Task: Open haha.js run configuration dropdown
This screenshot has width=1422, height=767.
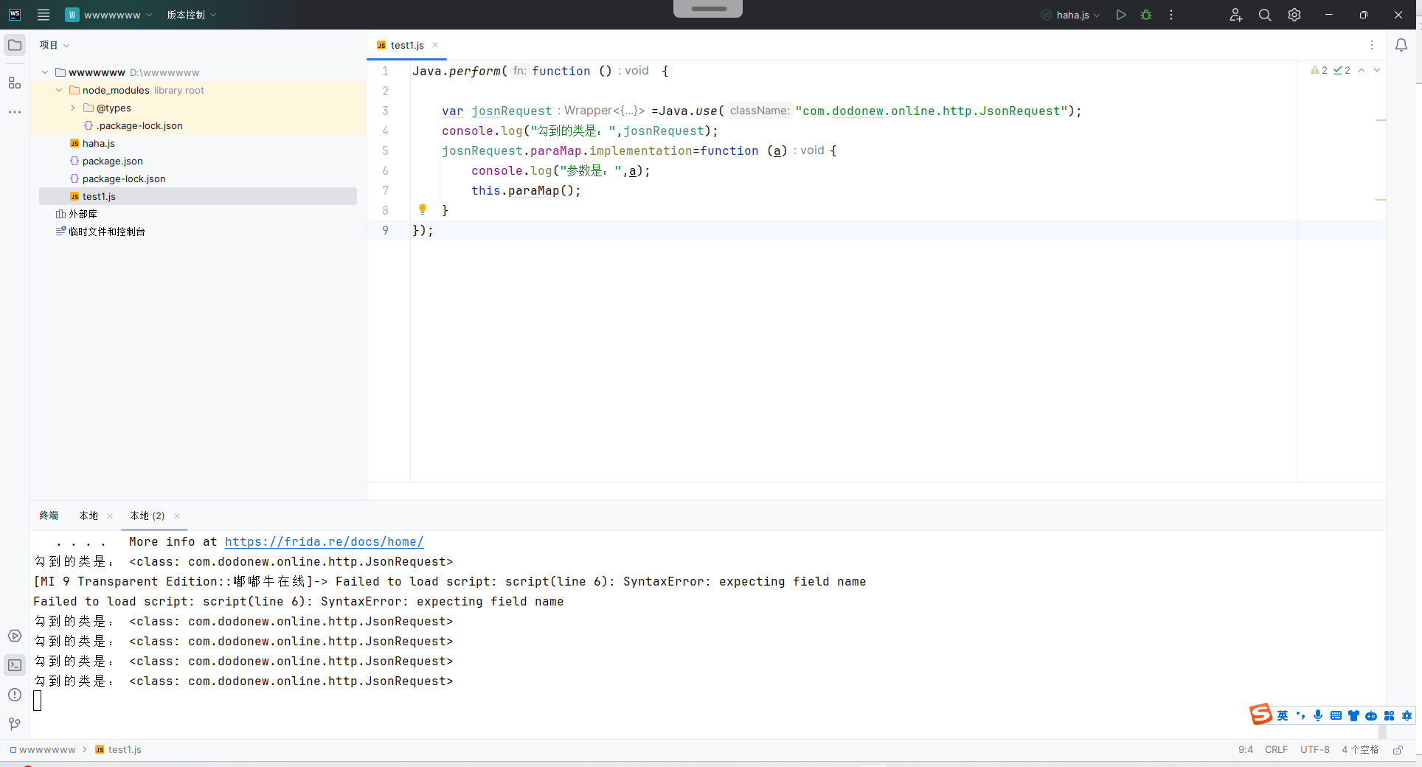Action: 1071,15
